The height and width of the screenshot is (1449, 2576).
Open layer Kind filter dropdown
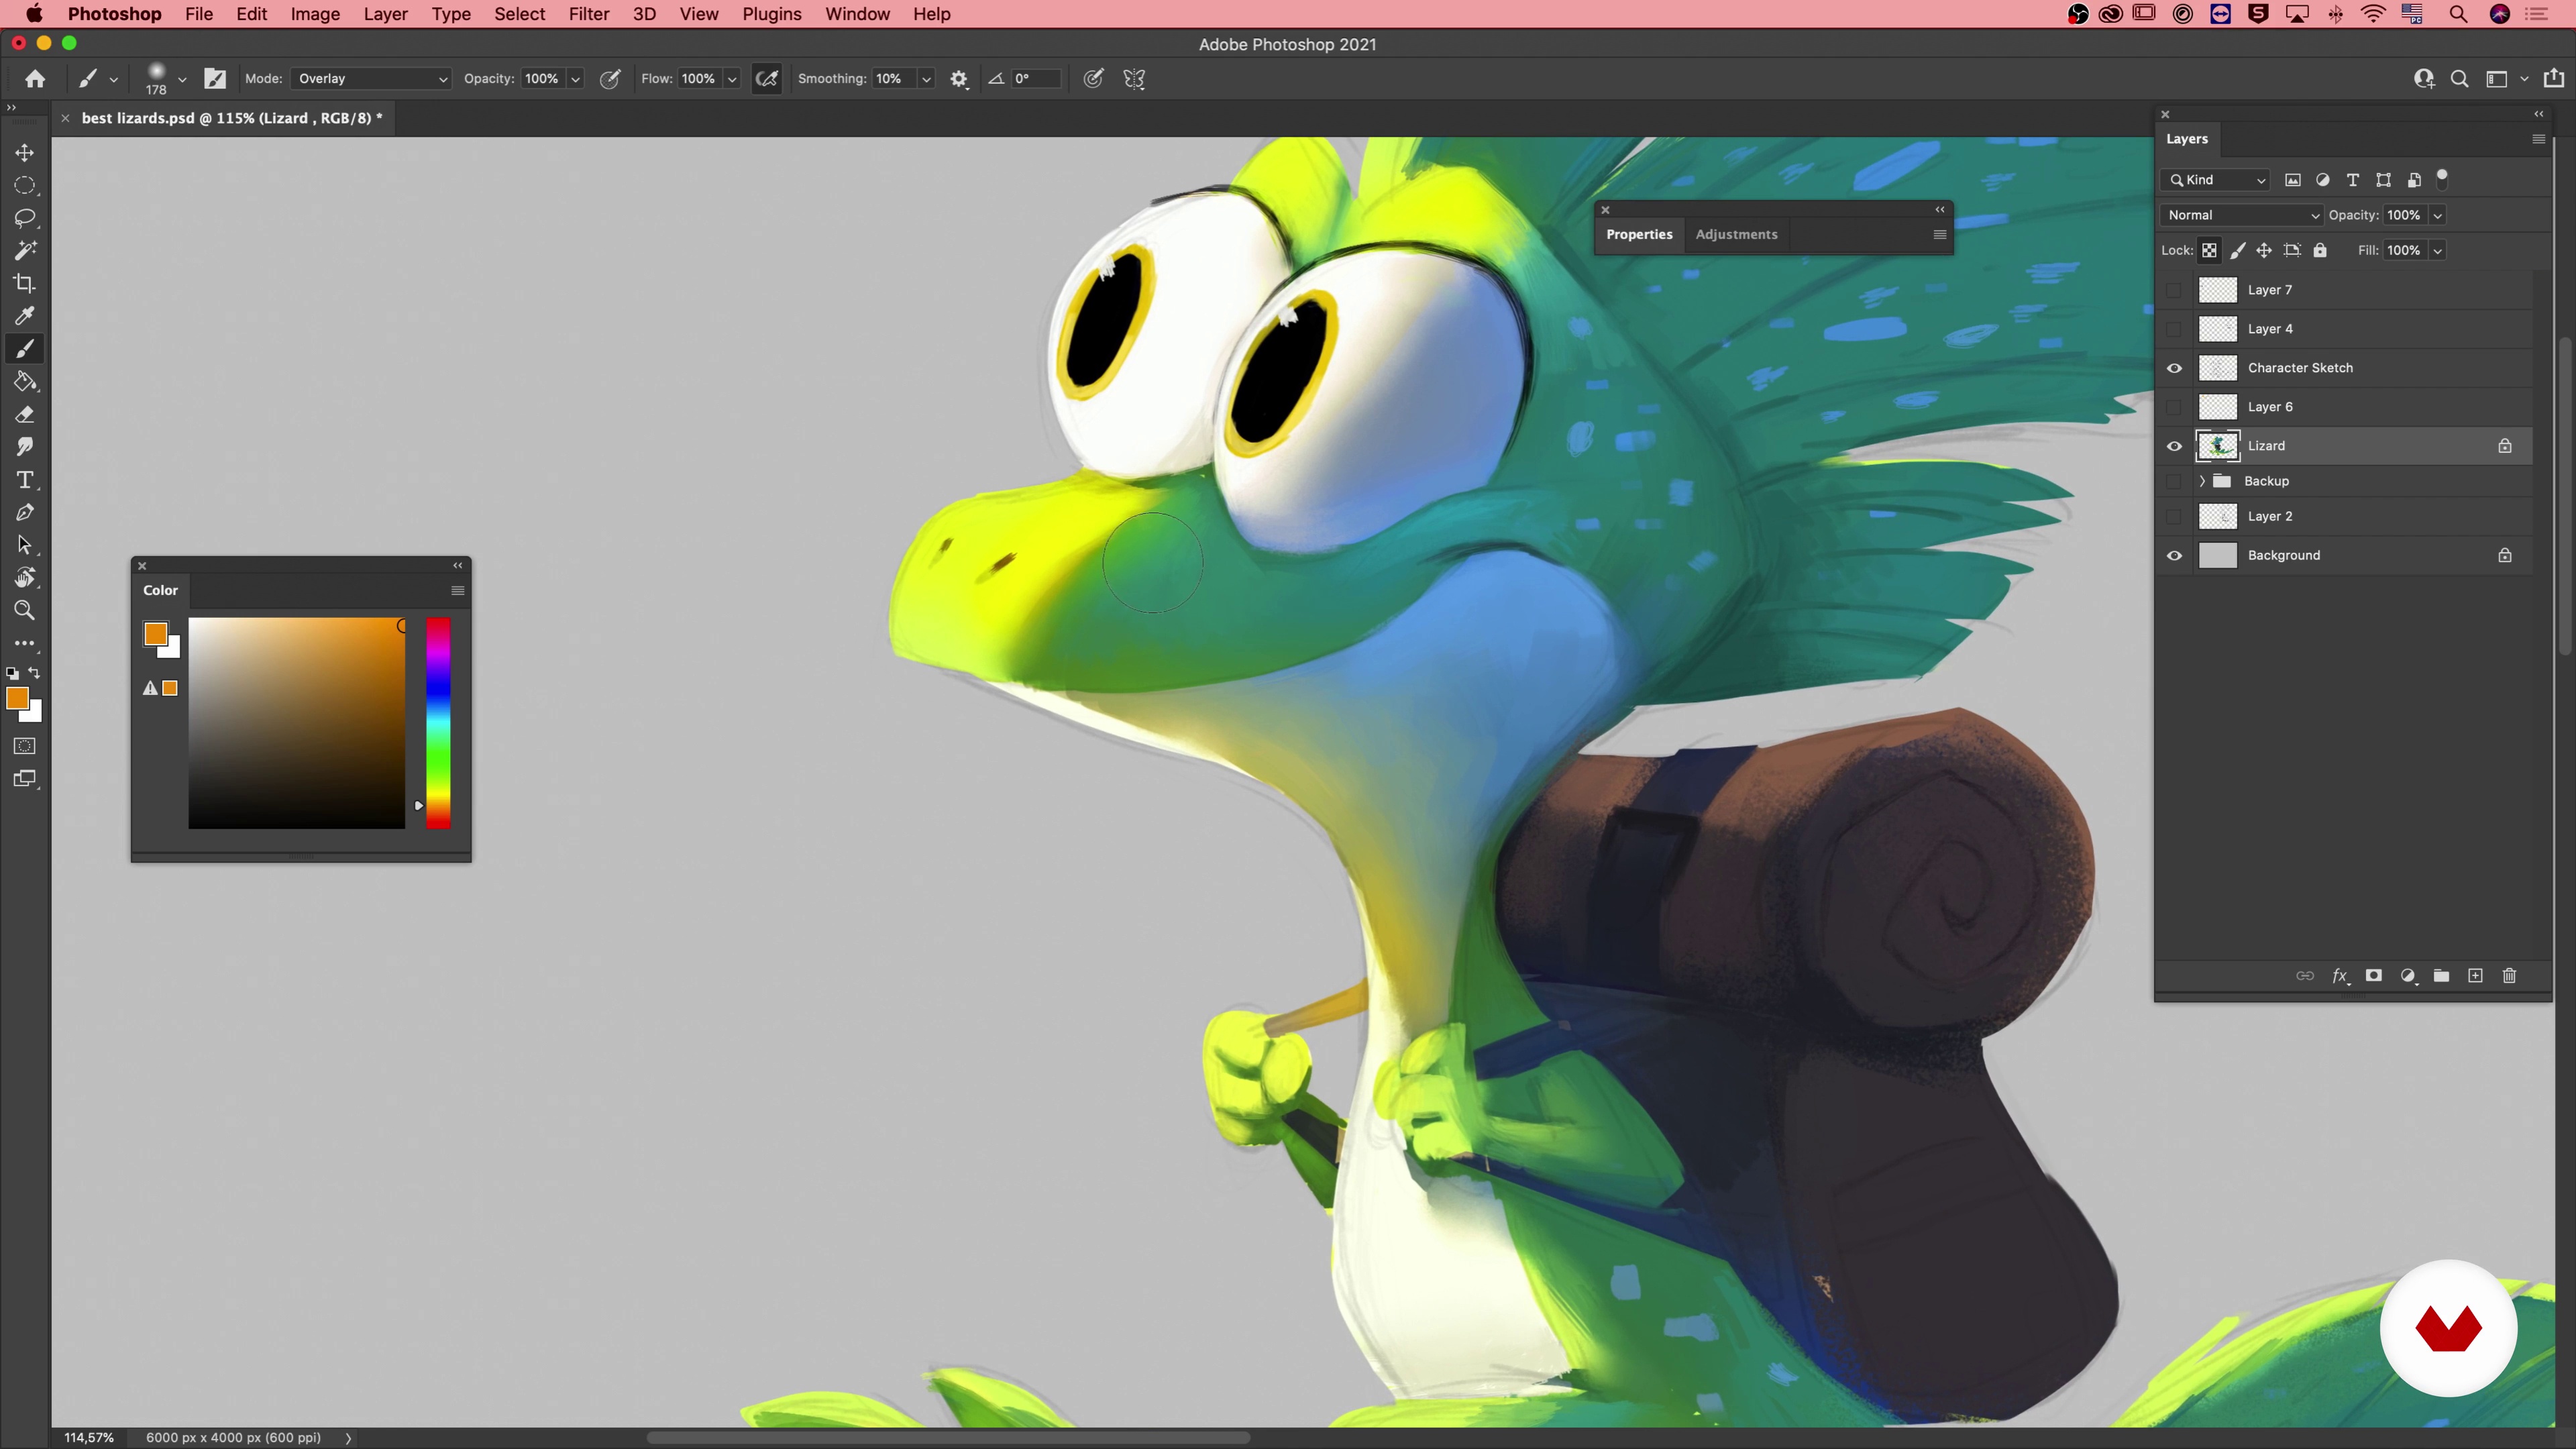pos(2215,180)
